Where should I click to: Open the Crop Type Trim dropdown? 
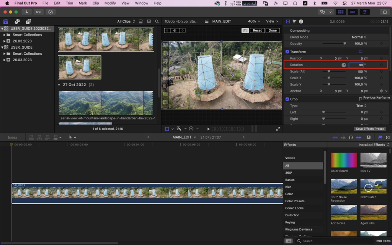pyautogui.click(x=361, y=106)
